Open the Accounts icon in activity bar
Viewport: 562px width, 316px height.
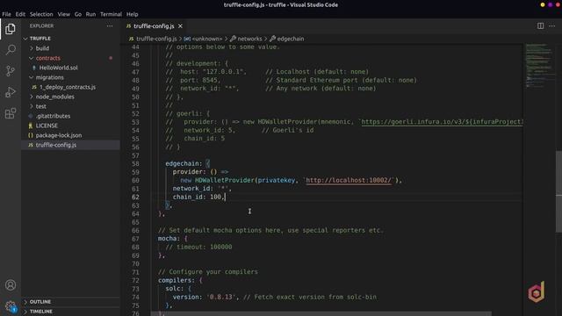(11, 284)
